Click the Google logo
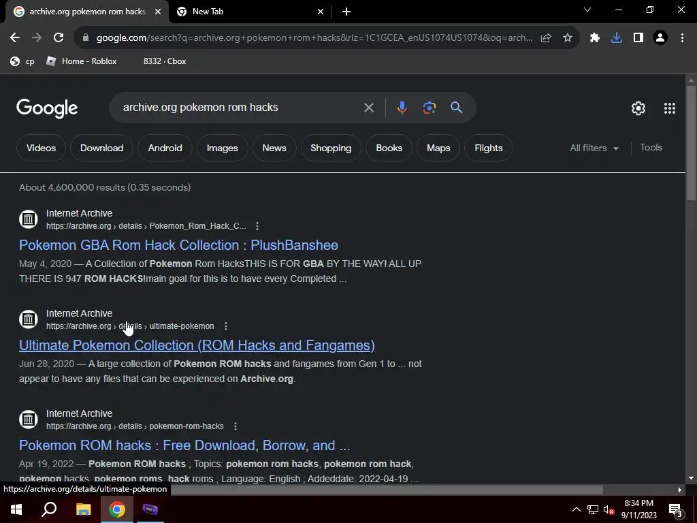The width and height of the screenshot is (697, 523). pyautogui.click(x=47, y=108)
